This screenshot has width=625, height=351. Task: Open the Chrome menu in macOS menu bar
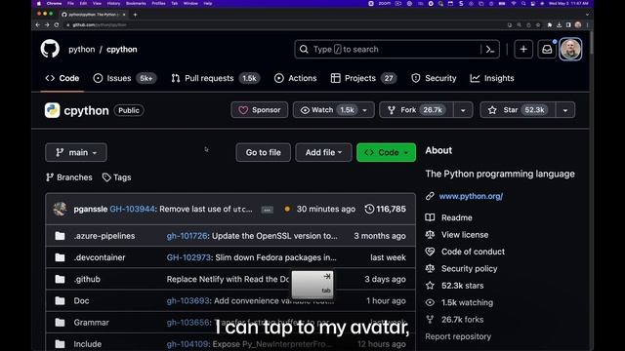pos(54,3)
